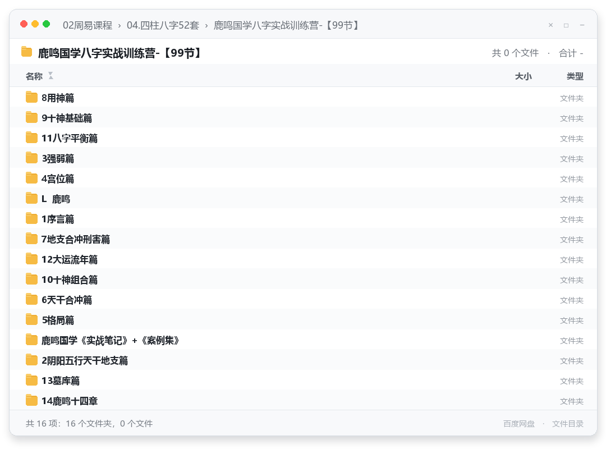Viewport: 606px width, 449px height.
Task: Click the 文件目录 label in the footer
Action: [568, 424]
